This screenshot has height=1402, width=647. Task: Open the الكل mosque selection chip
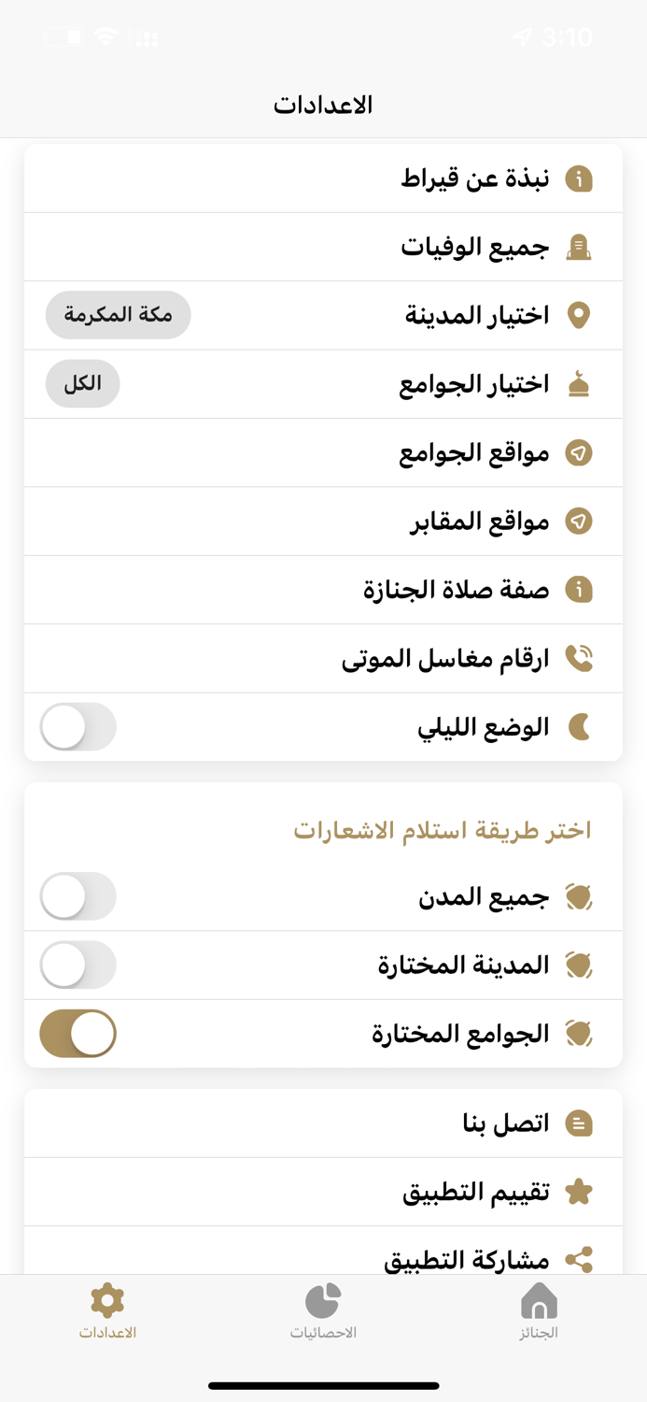[82, 383]
